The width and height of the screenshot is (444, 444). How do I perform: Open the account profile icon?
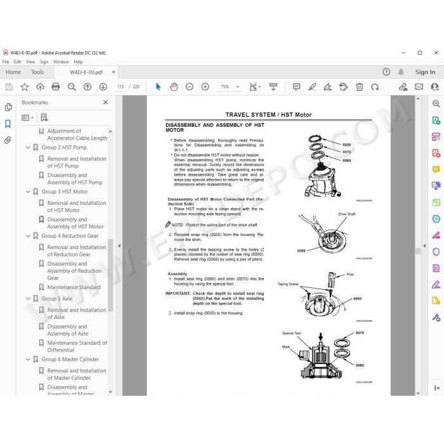coord(434,87)
